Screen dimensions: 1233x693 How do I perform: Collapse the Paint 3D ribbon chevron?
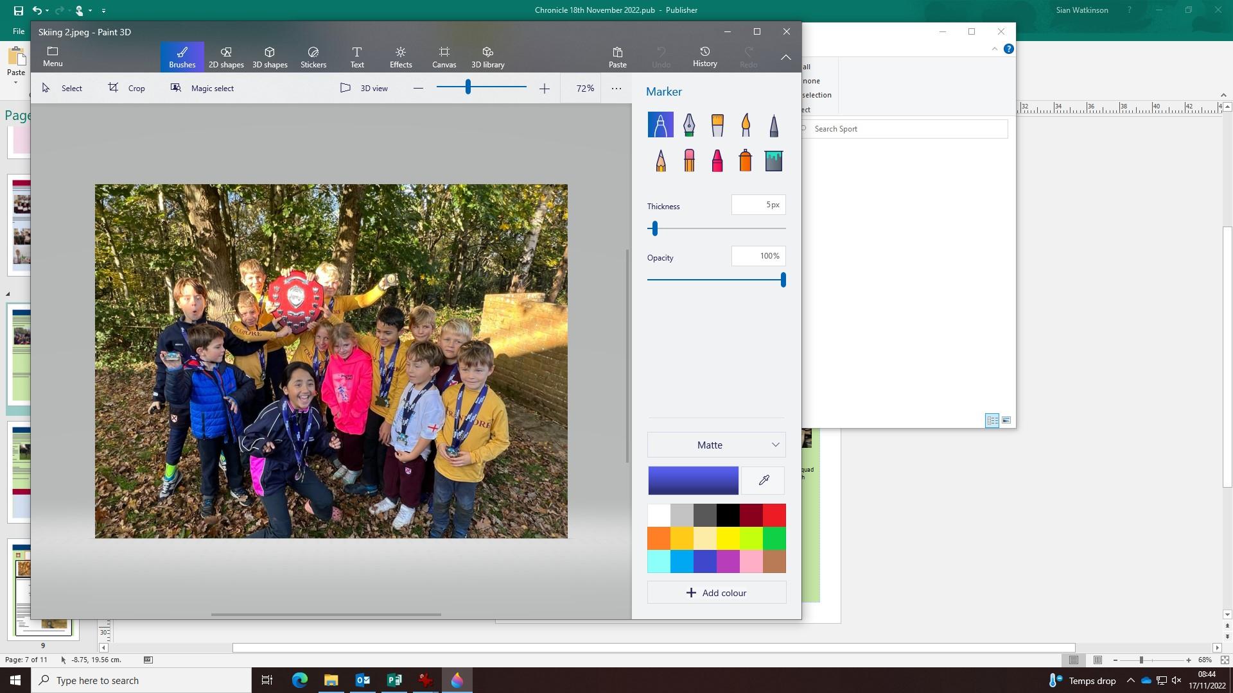(x=785, y=57)
